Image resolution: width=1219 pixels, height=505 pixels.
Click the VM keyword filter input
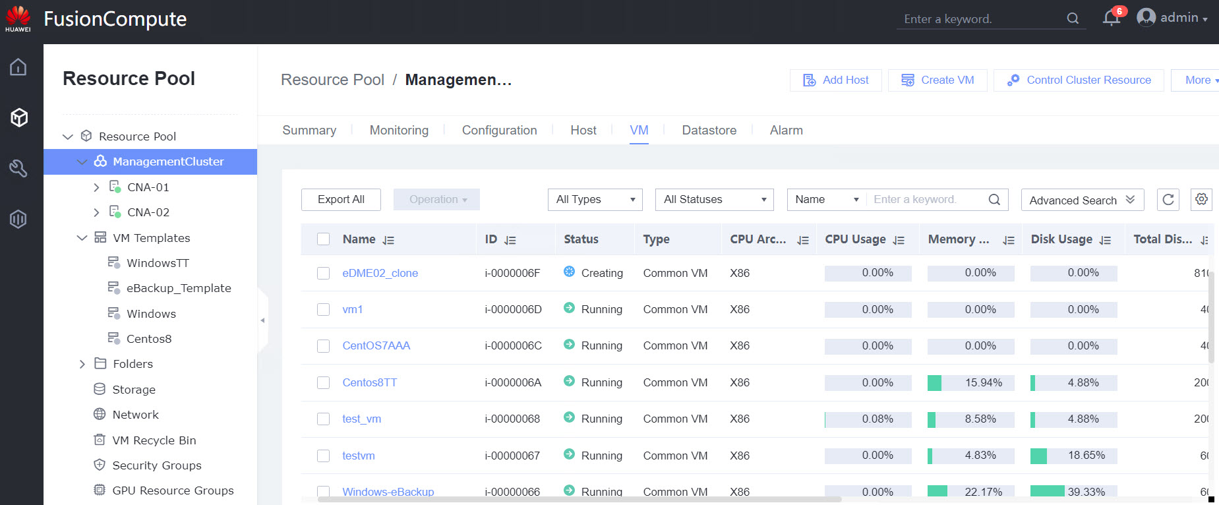[x=927, y=200]
